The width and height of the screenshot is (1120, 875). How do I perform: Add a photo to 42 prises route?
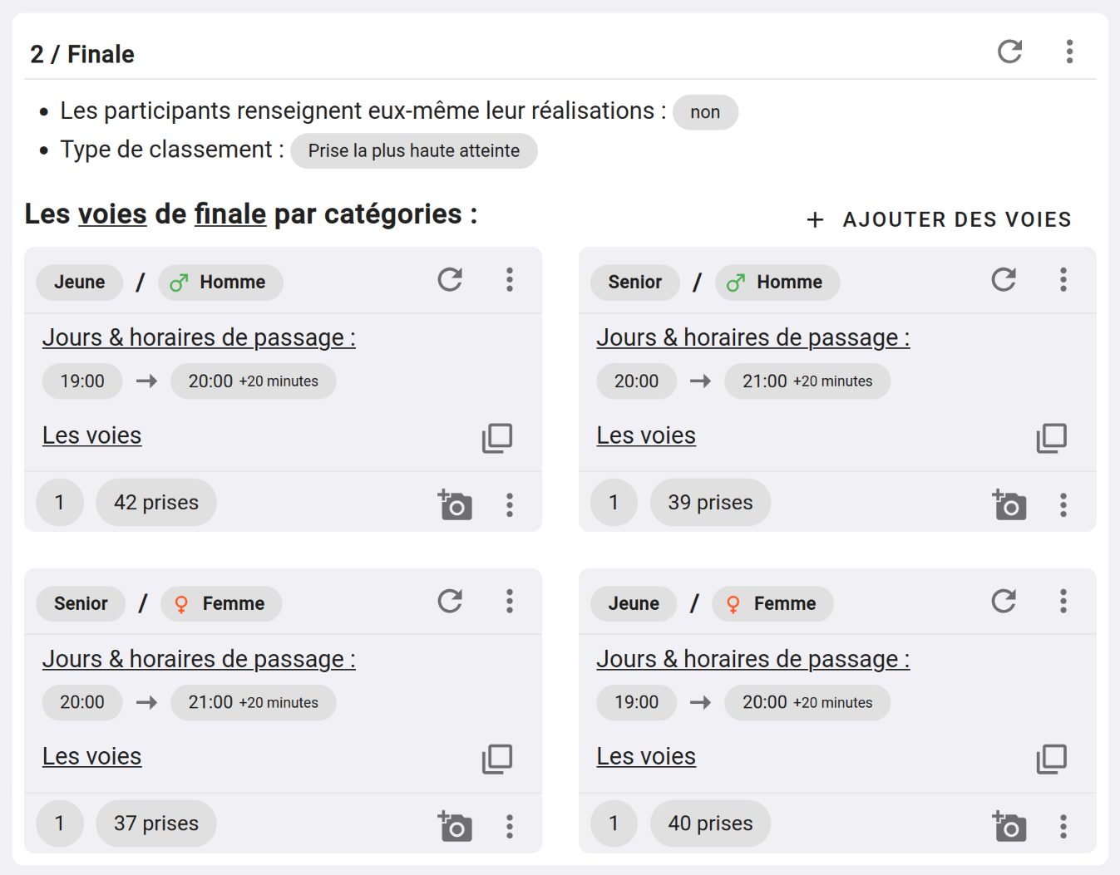[455, 504]
